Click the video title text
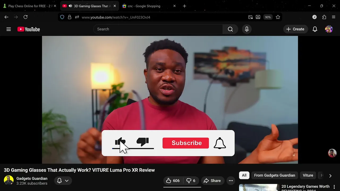The width and height of the screenshot is (340, 191). 79,170
